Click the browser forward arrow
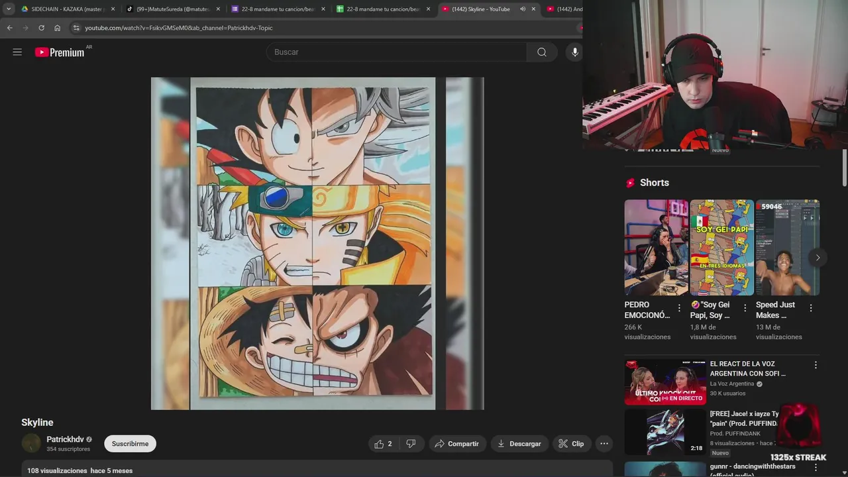848x477 pixels. point(25,28)
